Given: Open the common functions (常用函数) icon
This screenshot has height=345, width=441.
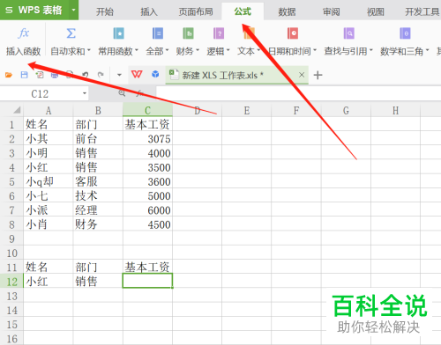Looking at the screenshot, I should 118,33.
